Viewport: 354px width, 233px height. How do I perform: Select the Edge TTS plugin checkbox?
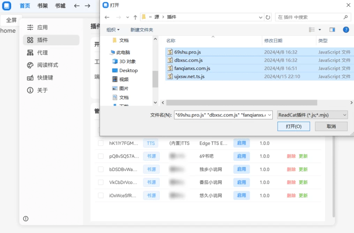[x=101, y=143]
